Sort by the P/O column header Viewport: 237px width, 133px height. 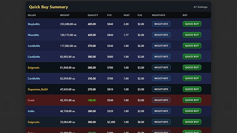click(109, 15)
